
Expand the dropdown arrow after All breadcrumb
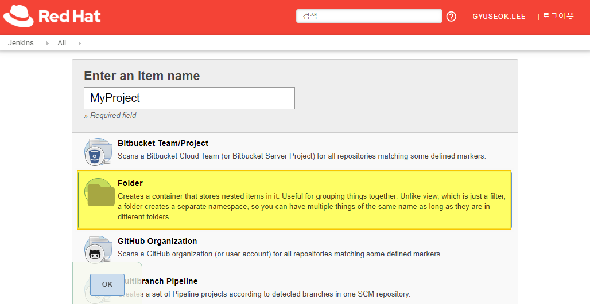coord(79,43)
